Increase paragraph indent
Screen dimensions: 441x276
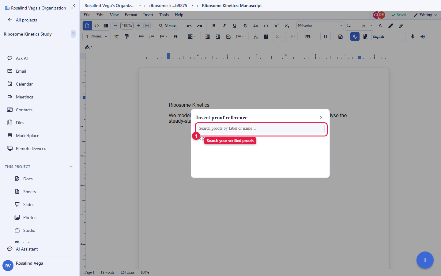click(218, 36)
